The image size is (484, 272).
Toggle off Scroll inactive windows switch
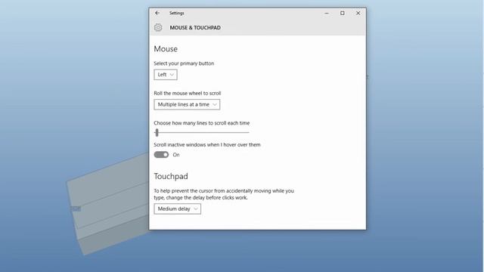coord(161,154)
